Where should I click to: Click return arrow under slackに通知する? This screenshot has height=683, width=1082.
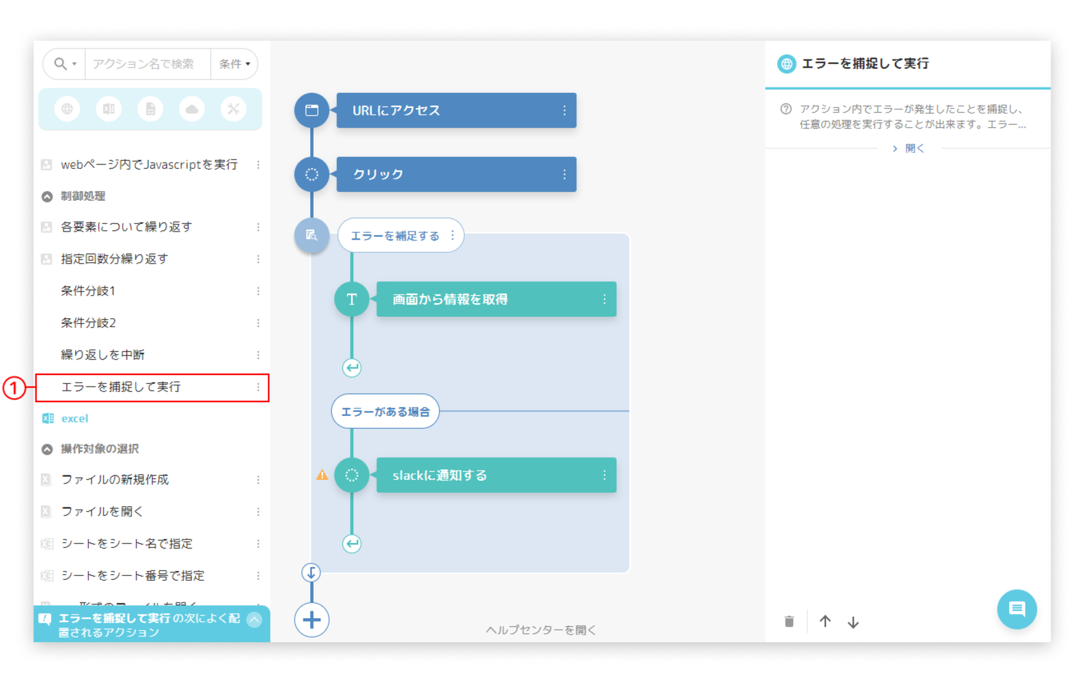tap(352, 544)
